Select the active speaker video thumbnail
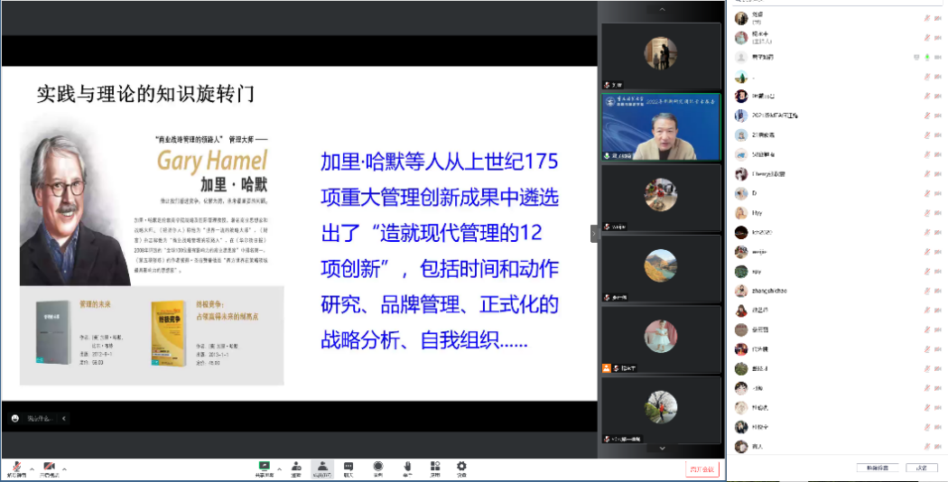 coord(661,127)
